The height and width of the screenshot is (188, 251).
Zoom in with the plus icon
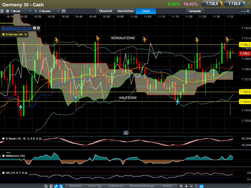[x=186, y=186]
